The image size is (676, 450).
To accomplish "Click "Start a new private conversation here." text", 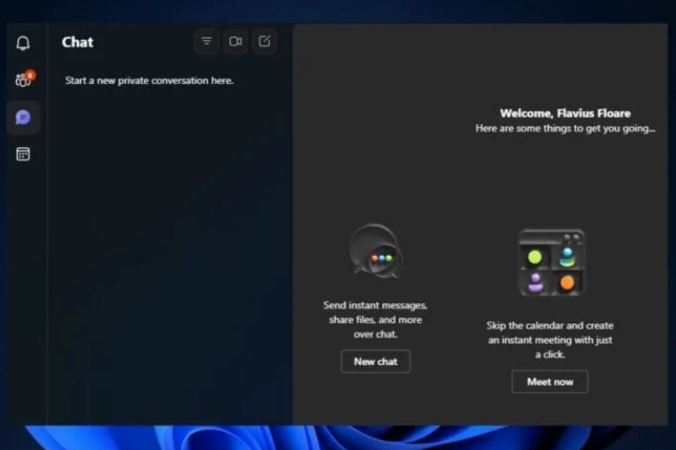I will pos(149,80).
